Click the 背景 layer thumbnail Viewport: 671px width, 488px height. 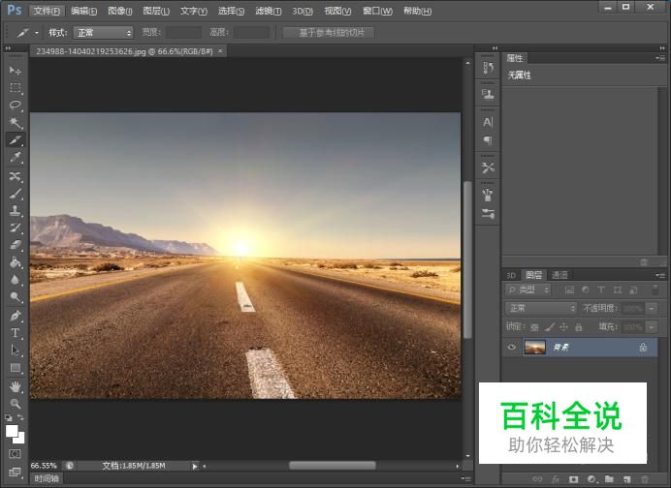[x=534, y=347]
